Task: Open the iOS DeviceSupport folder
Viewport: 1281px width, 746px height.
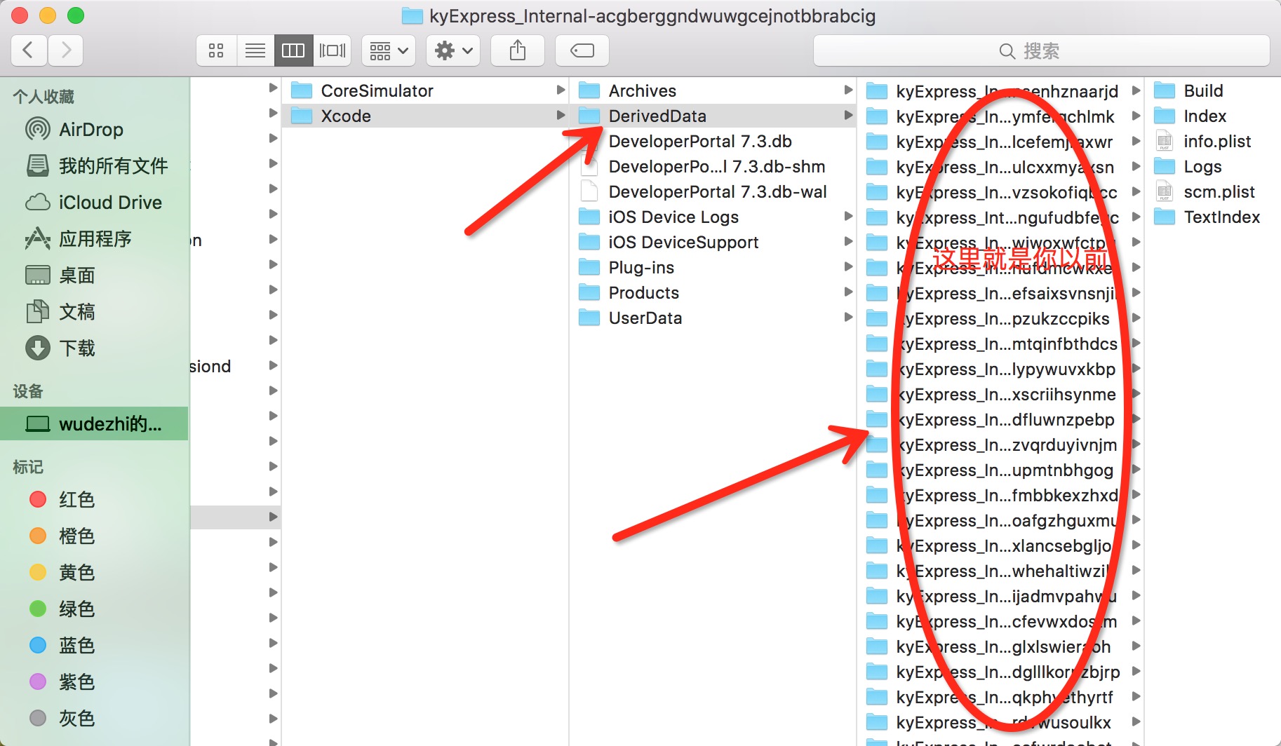Action: click(x=713, y=242)
